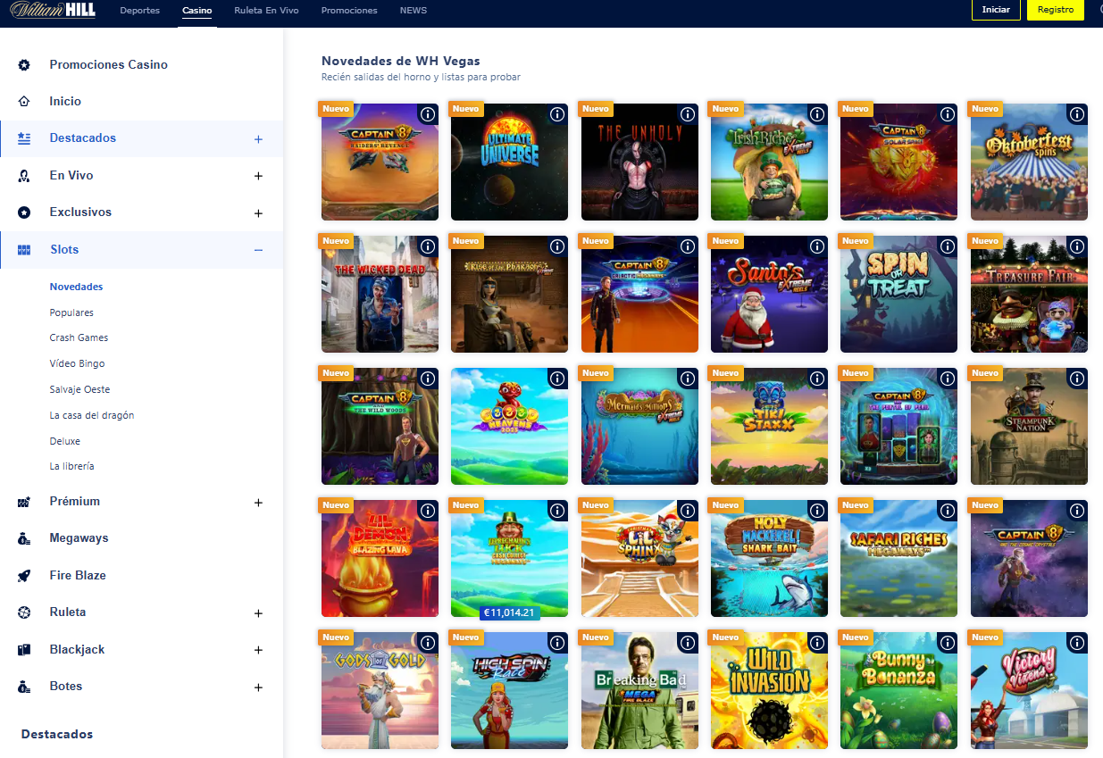
Task: Click the Megaways money bag icon
Action: point(24,538)
